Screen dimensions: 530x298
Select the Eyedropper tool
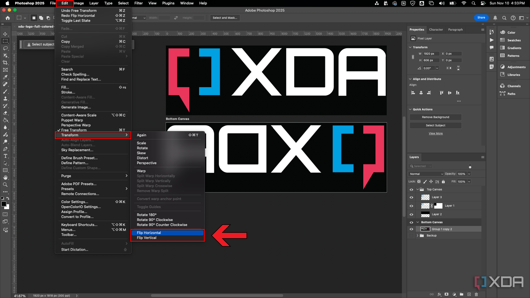pos(5,77)
